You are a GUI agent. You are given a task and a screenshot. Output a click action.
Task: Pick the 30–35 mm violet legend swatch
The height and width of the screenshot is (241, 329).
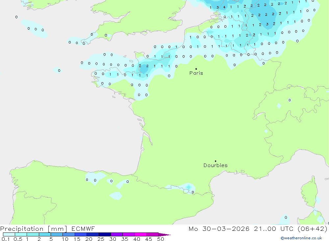pos(117,234)
